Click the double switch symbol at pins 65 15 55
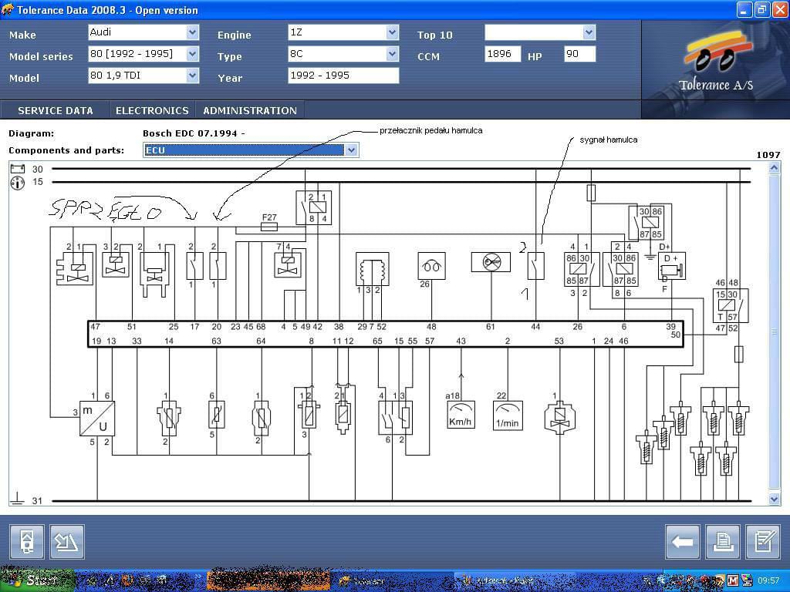The image size is (790, 592). tap(396, 417)
